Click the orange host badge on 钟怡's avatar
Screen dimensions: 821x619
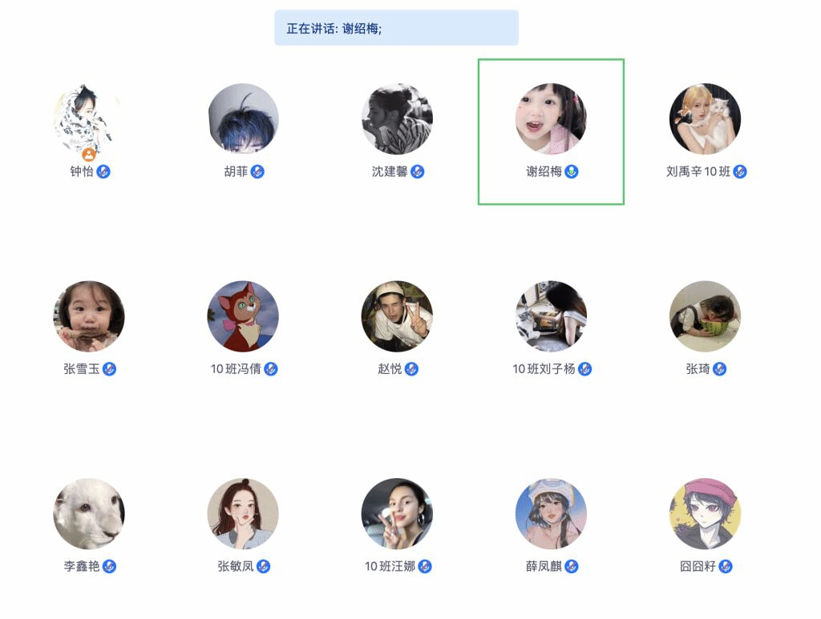(89, 155)
